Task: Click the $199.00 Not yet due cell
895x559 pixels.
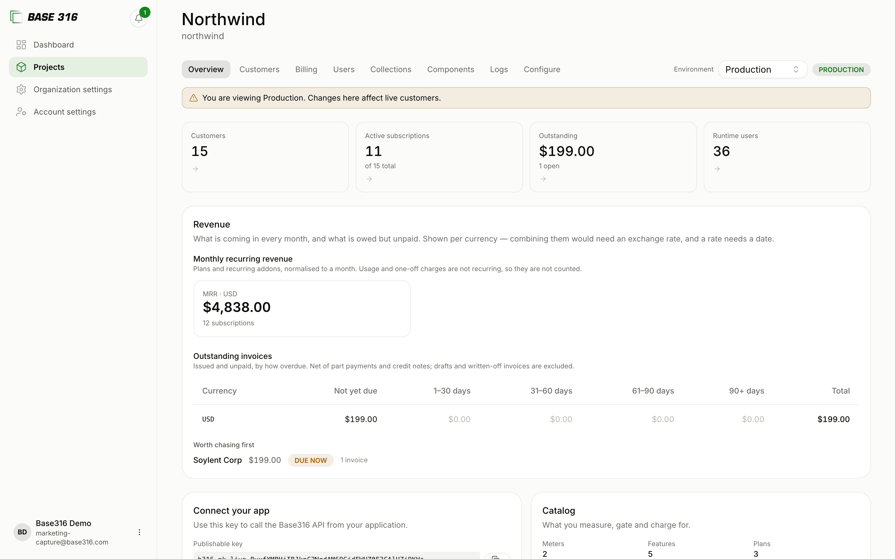Action: click(361, 419)
